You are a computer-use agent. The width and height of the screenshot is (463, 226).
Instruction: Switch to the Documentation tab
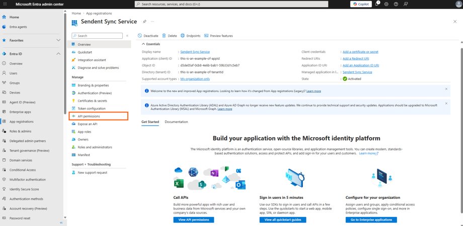point(176,122)
